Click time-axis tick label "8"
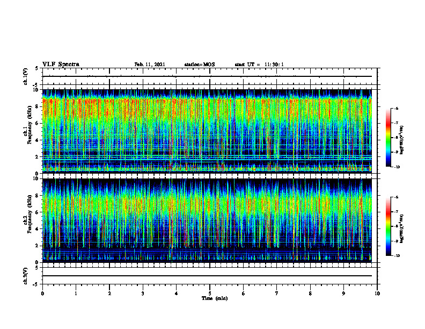This screenshot has width=425, height=329. click(x=310, y=294)
